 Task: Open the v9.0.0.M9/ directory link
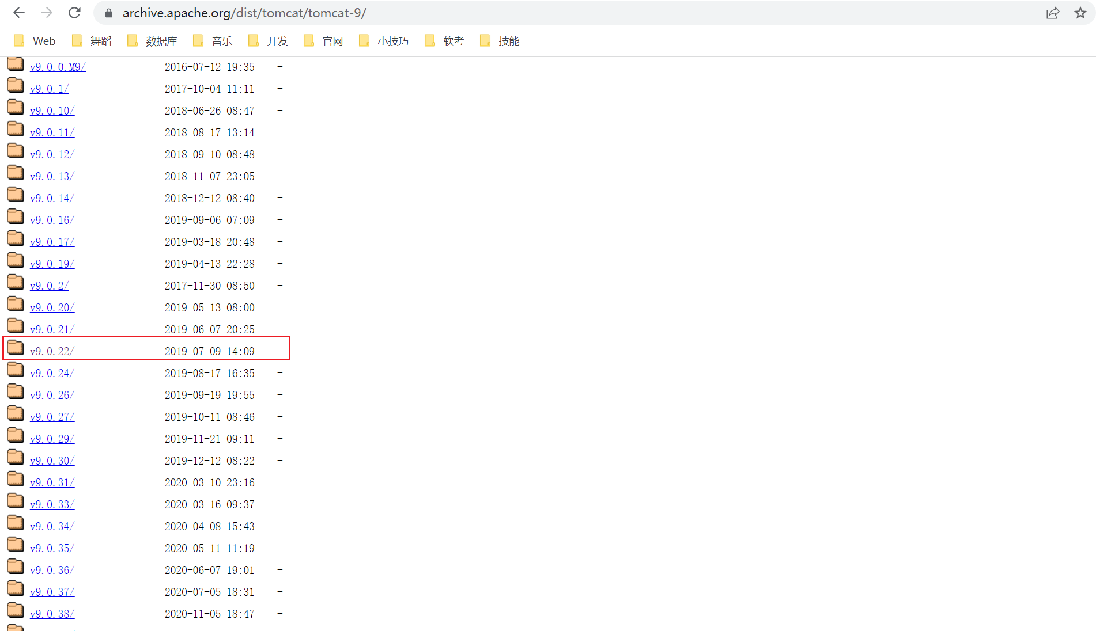point(58,67)
